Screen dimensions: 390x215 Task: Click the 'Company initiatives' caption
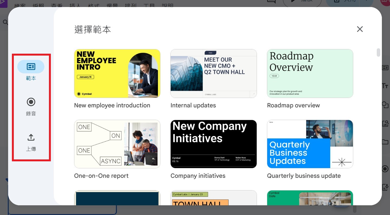tap(198, 176)
